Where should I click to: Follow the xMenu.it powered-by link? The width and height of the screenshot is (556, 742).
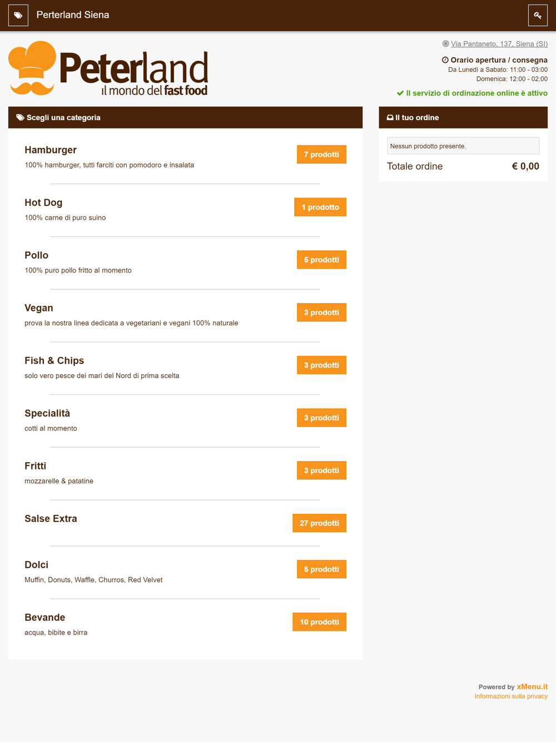point(532,687)
